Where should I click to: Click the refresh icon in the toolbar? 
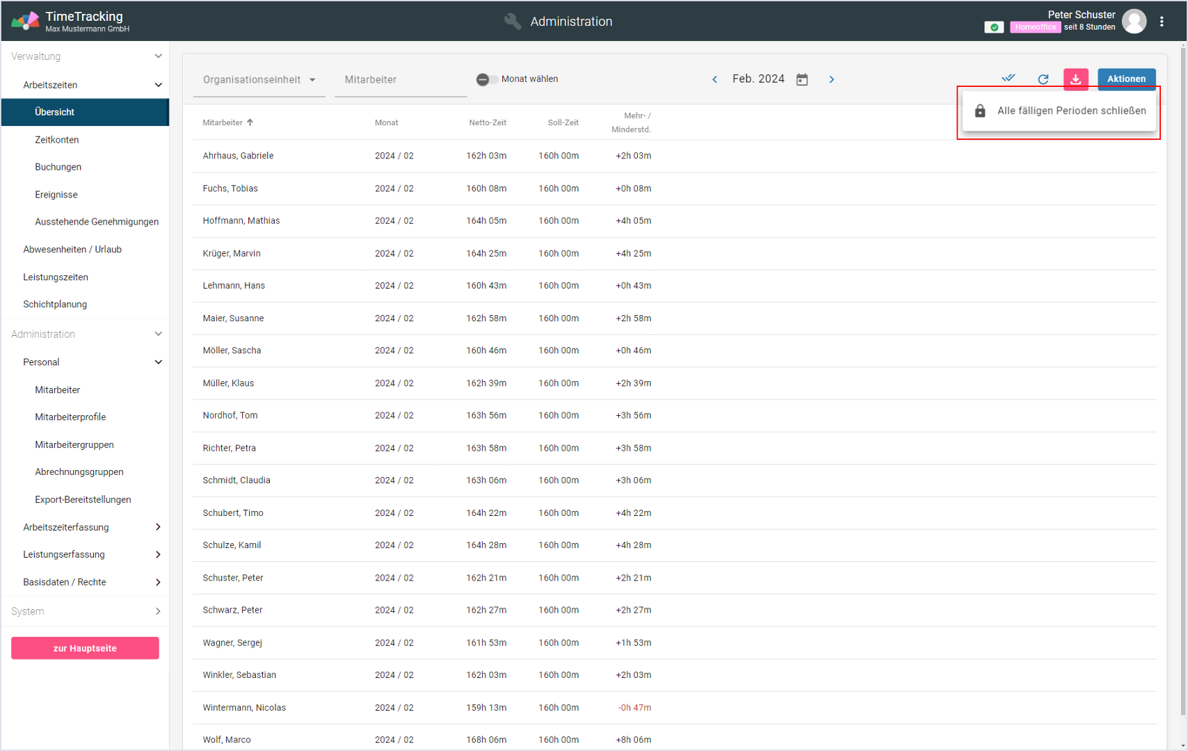click(1043, 79)
